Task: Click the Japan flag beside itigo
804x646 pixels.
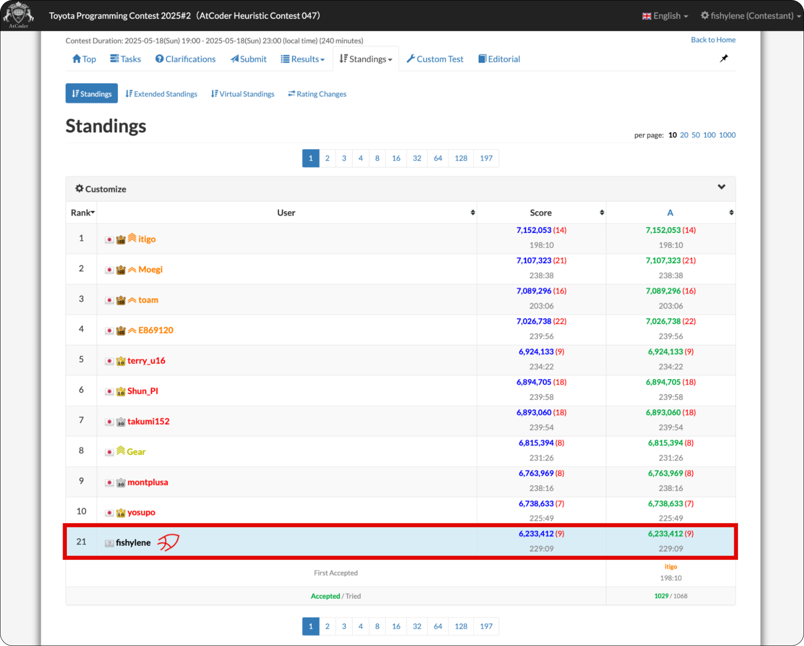Action: [x=109, y=239]
